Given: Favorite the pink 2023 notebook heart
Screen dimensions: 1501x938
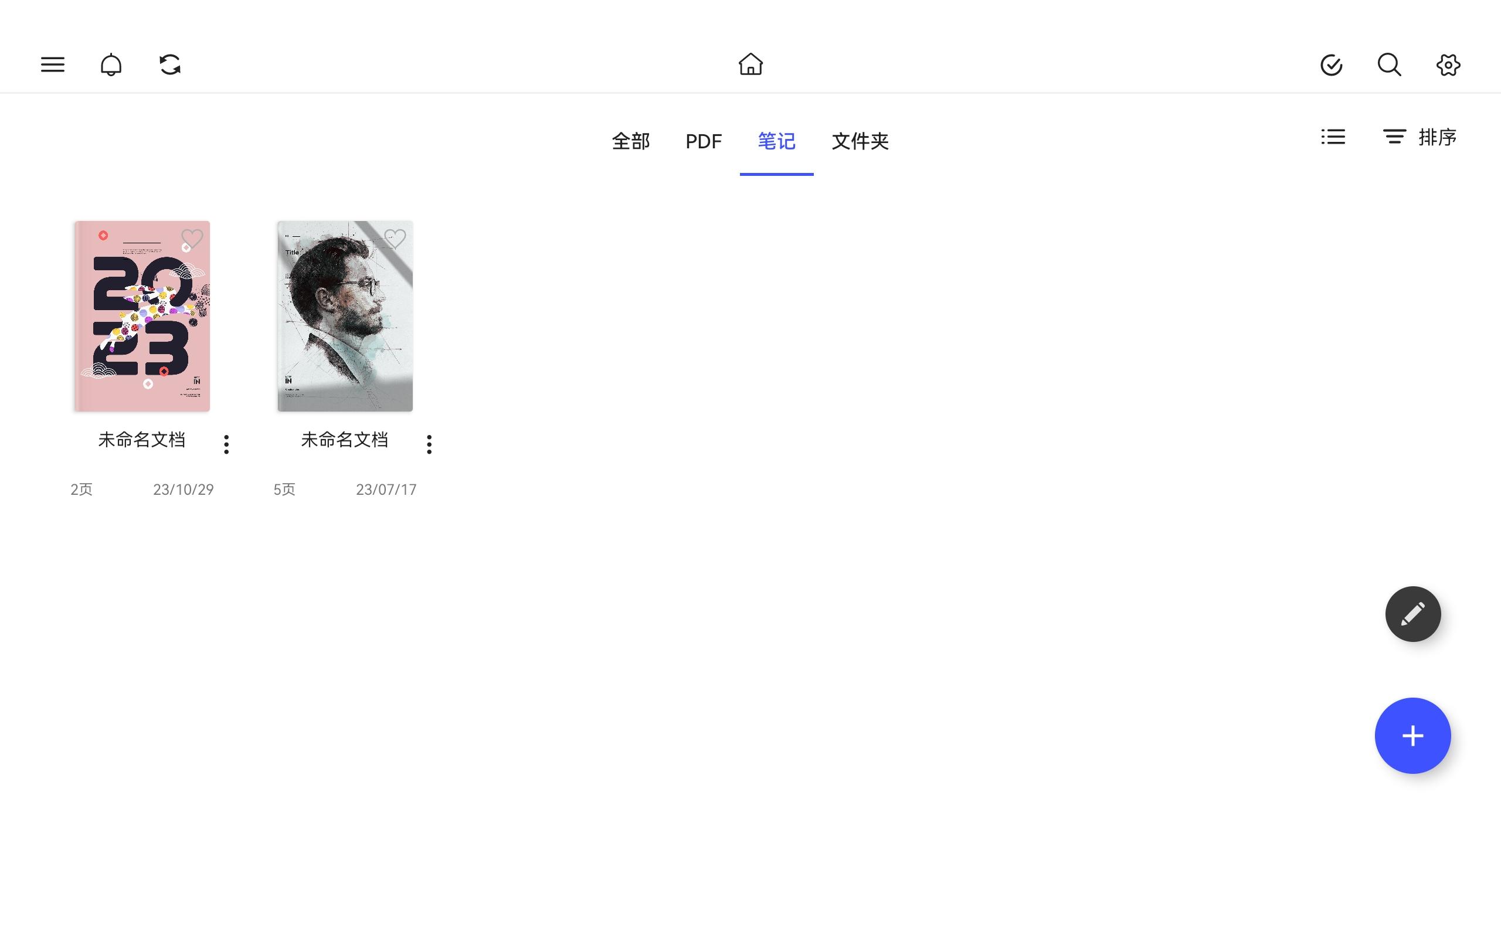Looking at the screenshot, I should pyautogui.click(x=192, y=239).
